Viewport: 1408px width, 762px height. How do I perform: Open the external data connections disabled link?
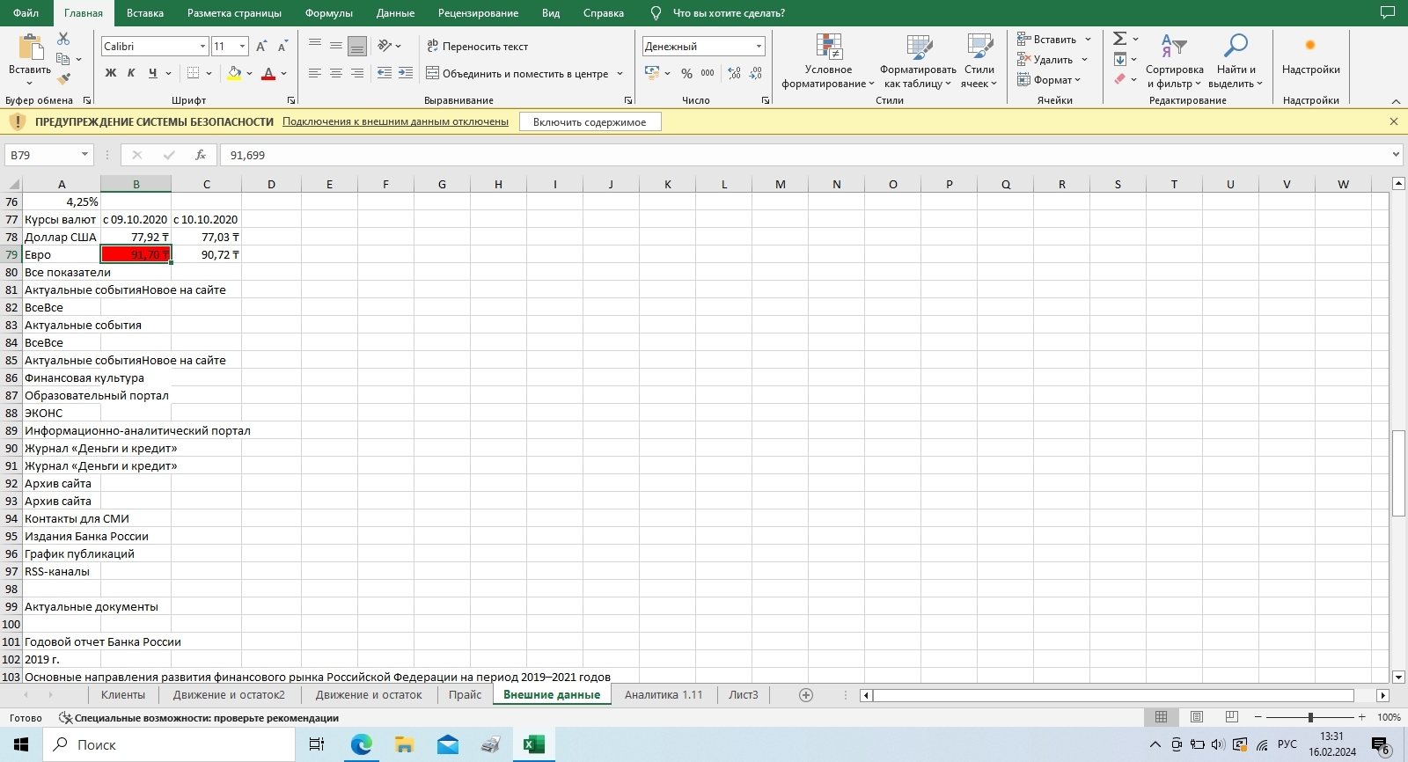(x=395, y=121)
